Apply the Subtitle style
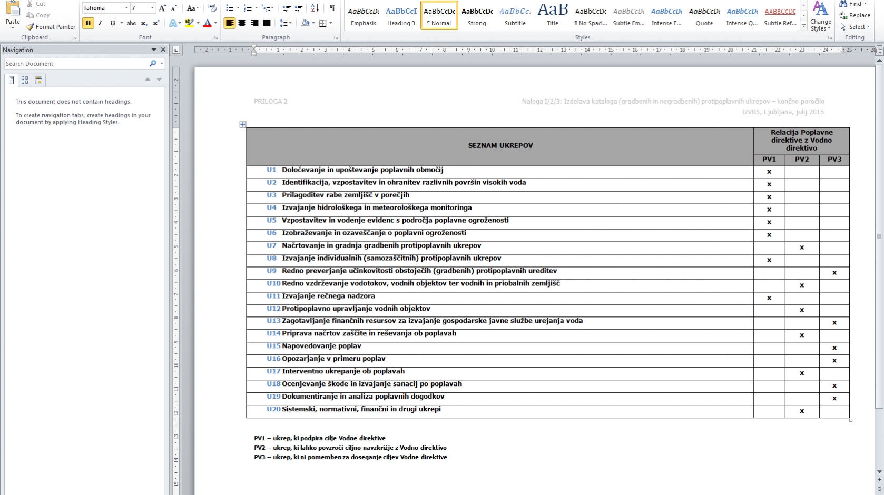This screenshot has width=884, height=495. coord(515,15)
